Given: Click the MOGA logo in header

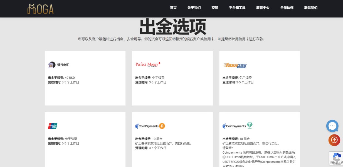Looking at the screenshot, I should [x=40, y=9].
